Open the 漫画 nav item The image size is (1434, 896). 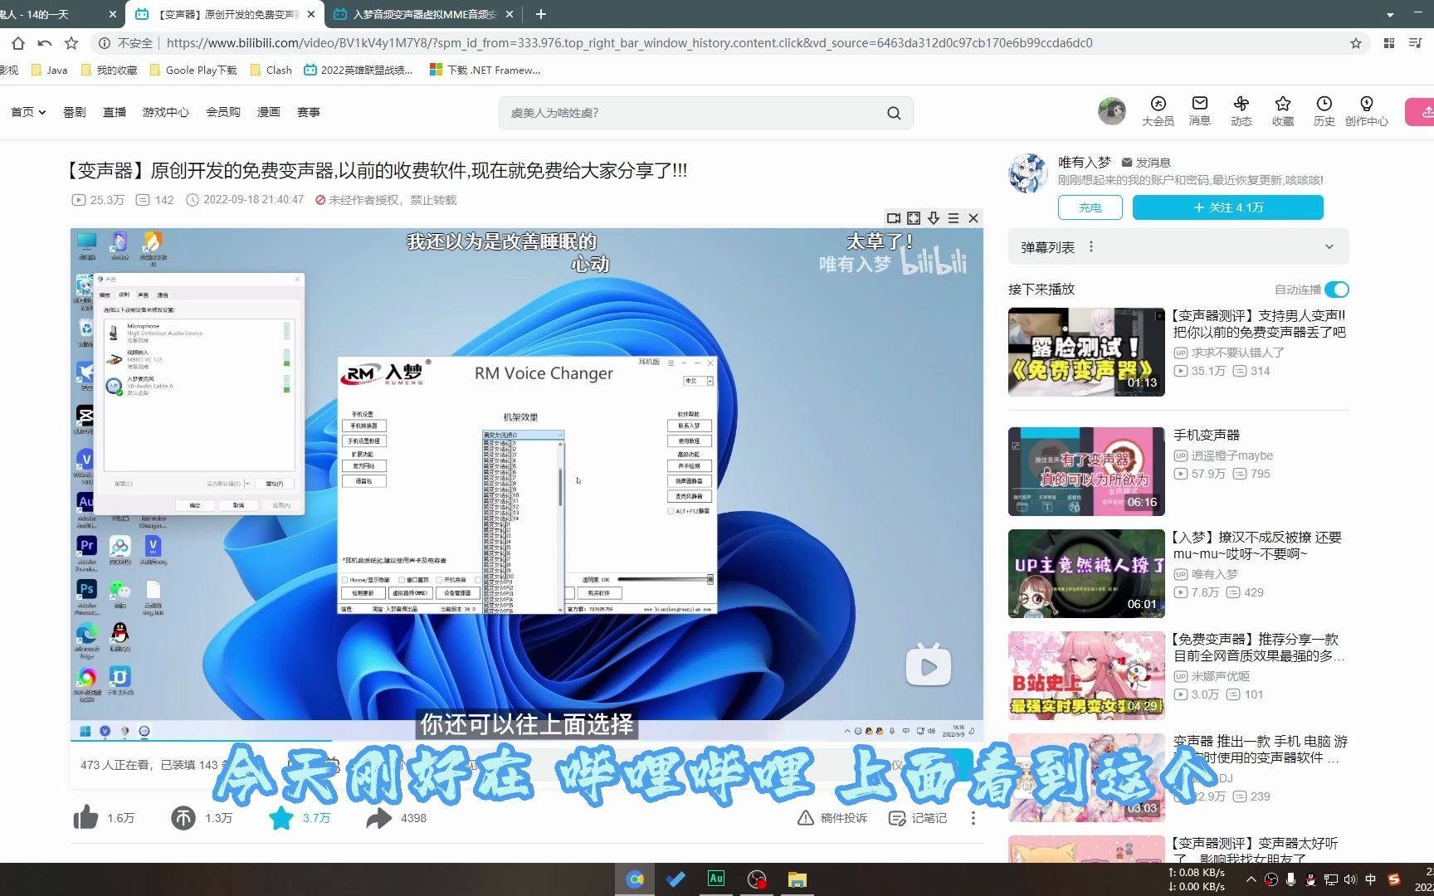click(x=269, y=112)
